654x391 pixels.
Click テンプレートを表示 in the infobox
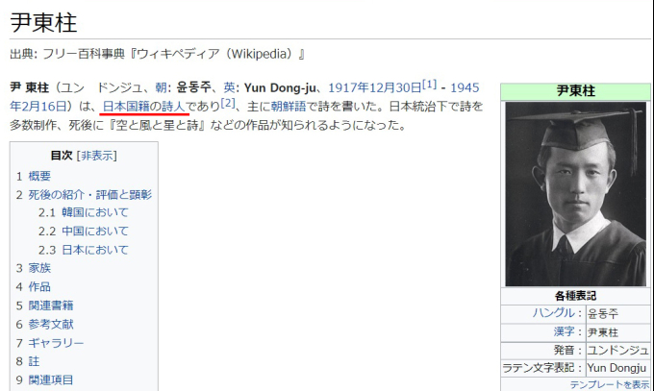609,384
